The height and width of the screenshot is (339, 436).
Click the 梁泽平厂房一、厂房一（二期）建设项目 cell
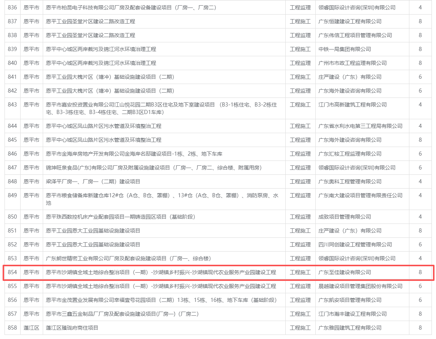(93, 182)
